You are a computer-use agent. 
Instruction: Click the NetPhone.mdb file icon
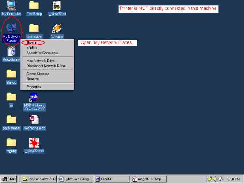pyautogui.click(x=34, y=120)
